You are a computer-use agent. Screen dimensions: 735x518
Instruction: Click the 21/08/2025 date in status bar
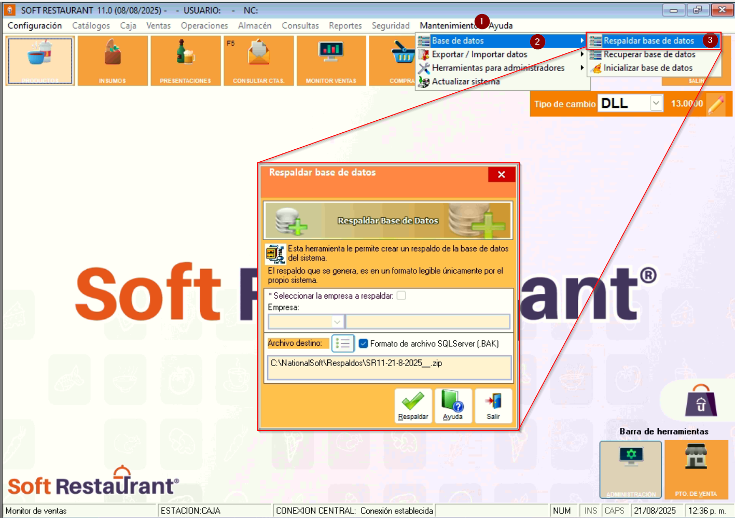pyautogui.click(x=655, y=511)
